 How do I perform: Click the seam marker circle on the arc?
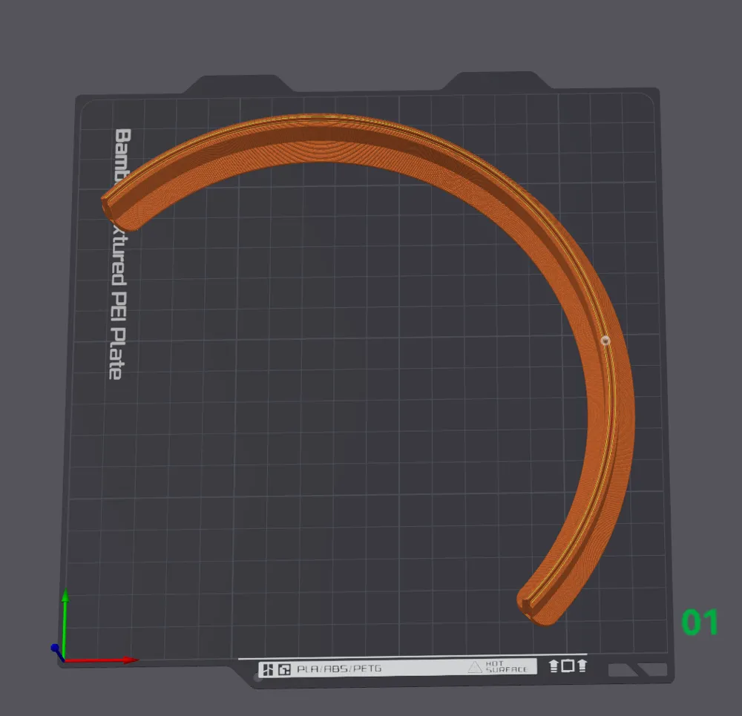605,341
